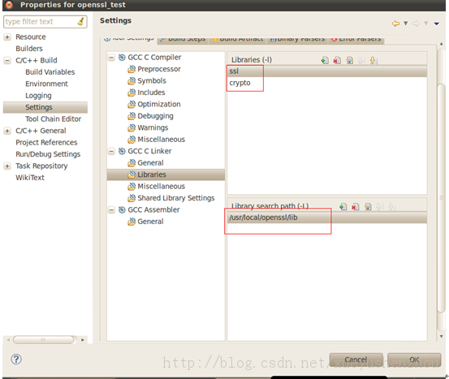Collapse the GCC C Linker tree node

[111, 151]
